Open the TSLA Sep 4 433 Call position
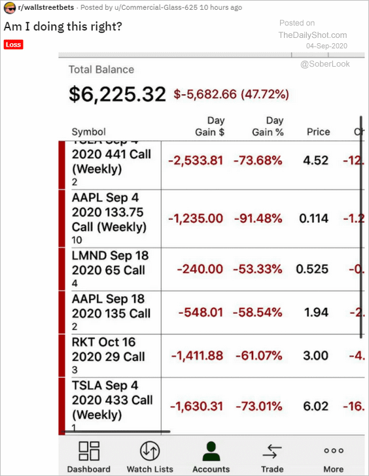369x476 pixels. pyautogui.click(x=212, y=406)
